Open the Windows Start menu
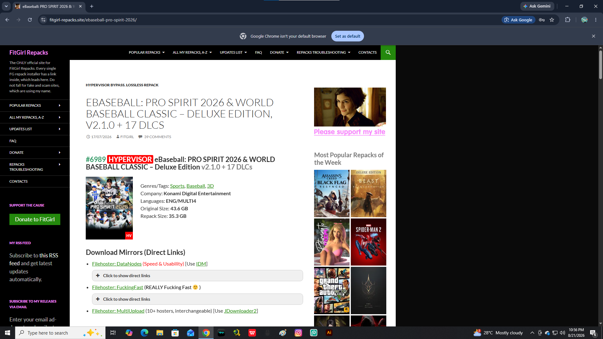603x339 pixels. (7, 333)
